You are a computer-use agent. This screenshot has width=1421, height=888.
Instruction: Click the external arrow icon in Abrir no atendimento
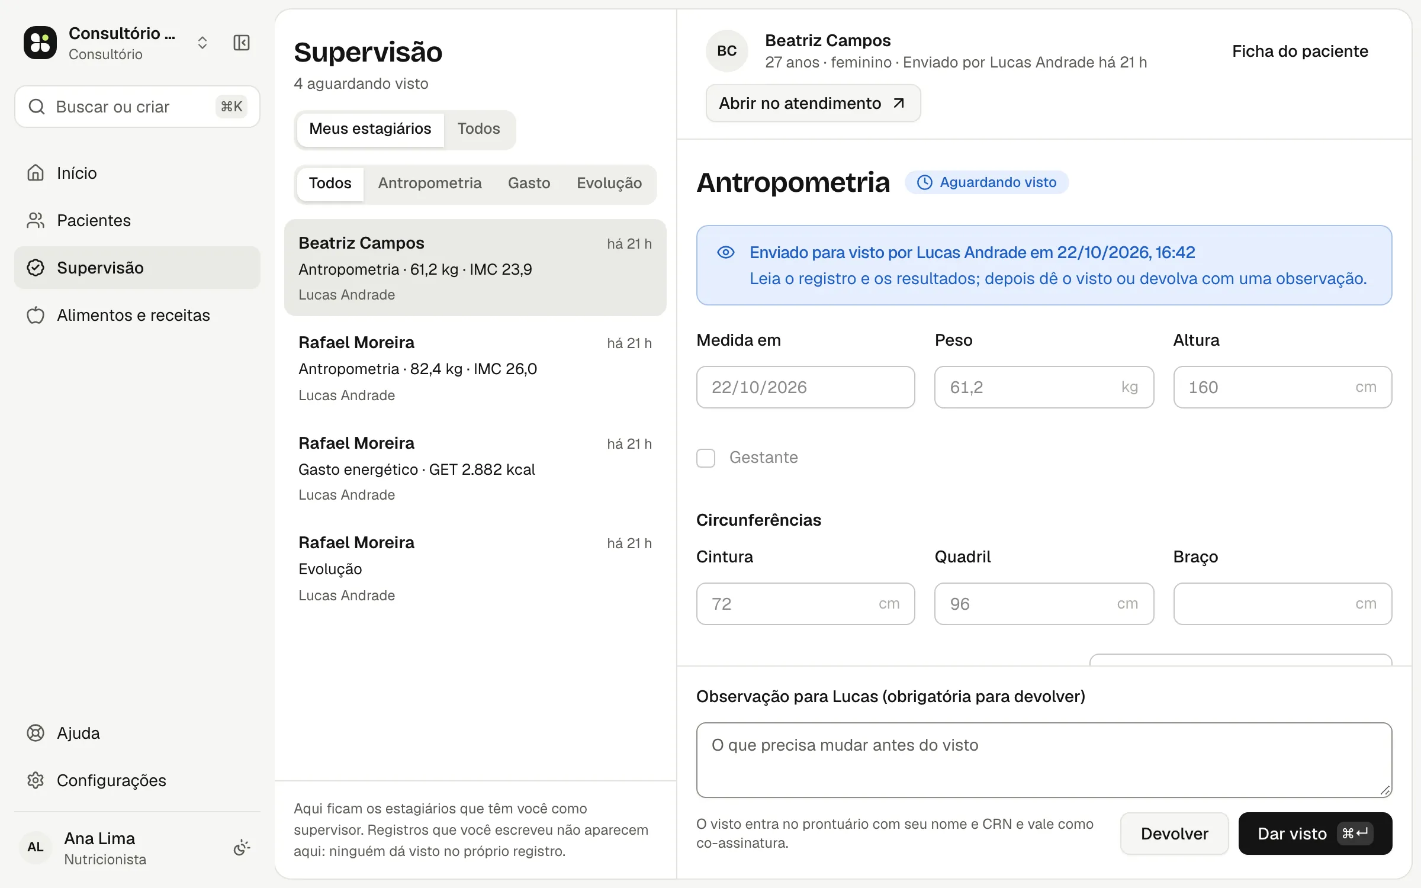[x=899, y=103]
